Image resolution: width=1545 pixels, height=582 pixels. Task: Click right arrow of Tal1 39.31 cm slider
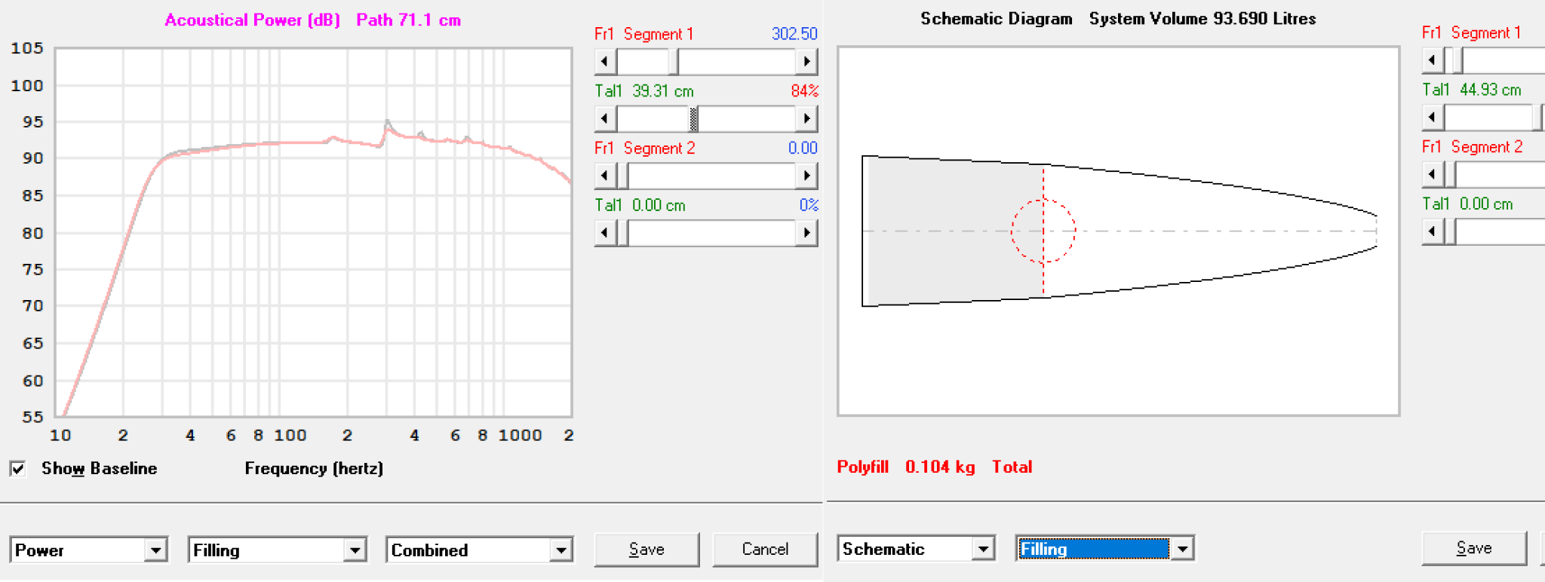[806, 118]
